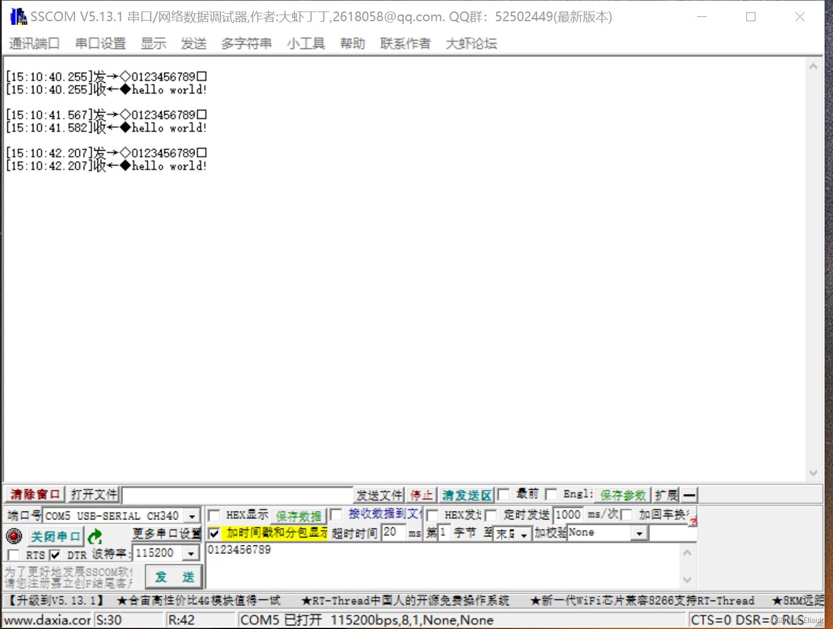Toggle the 加回车换行 checkbox
This screenshot has height=629, width=833.
click(x=626, y=515)
